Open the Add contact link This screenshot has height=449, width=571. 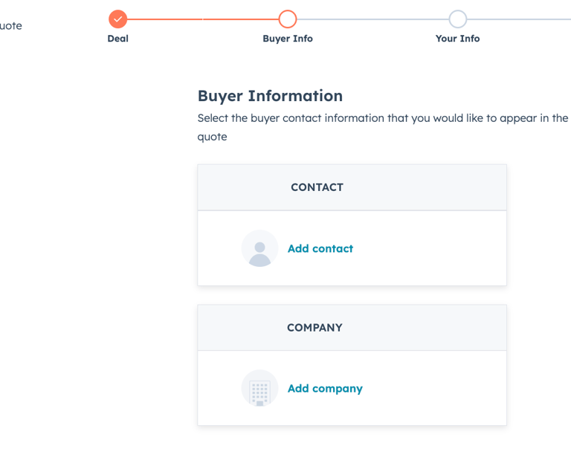(x=320, y=248)
